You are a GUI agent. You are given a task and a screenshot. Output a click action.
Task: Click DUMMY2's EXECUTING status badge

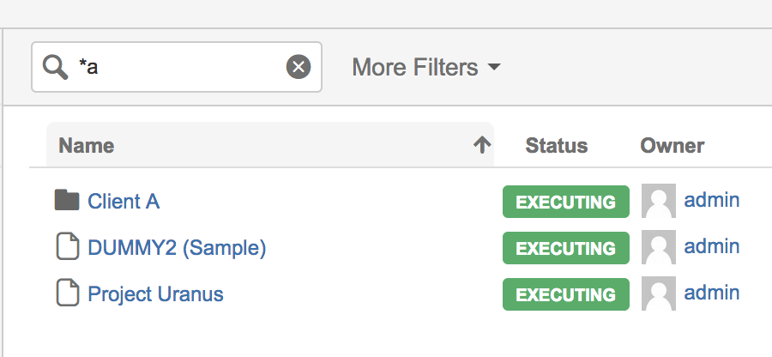tap(565, 249)
